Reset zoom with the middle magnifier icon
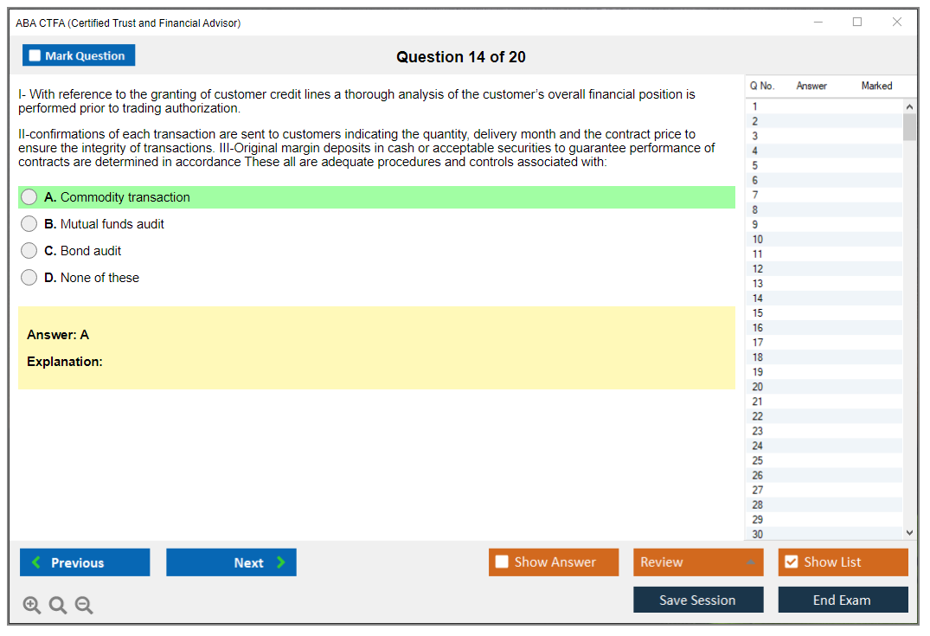The image size is (930, 636). pyautogui.click(x=58, y=606)
